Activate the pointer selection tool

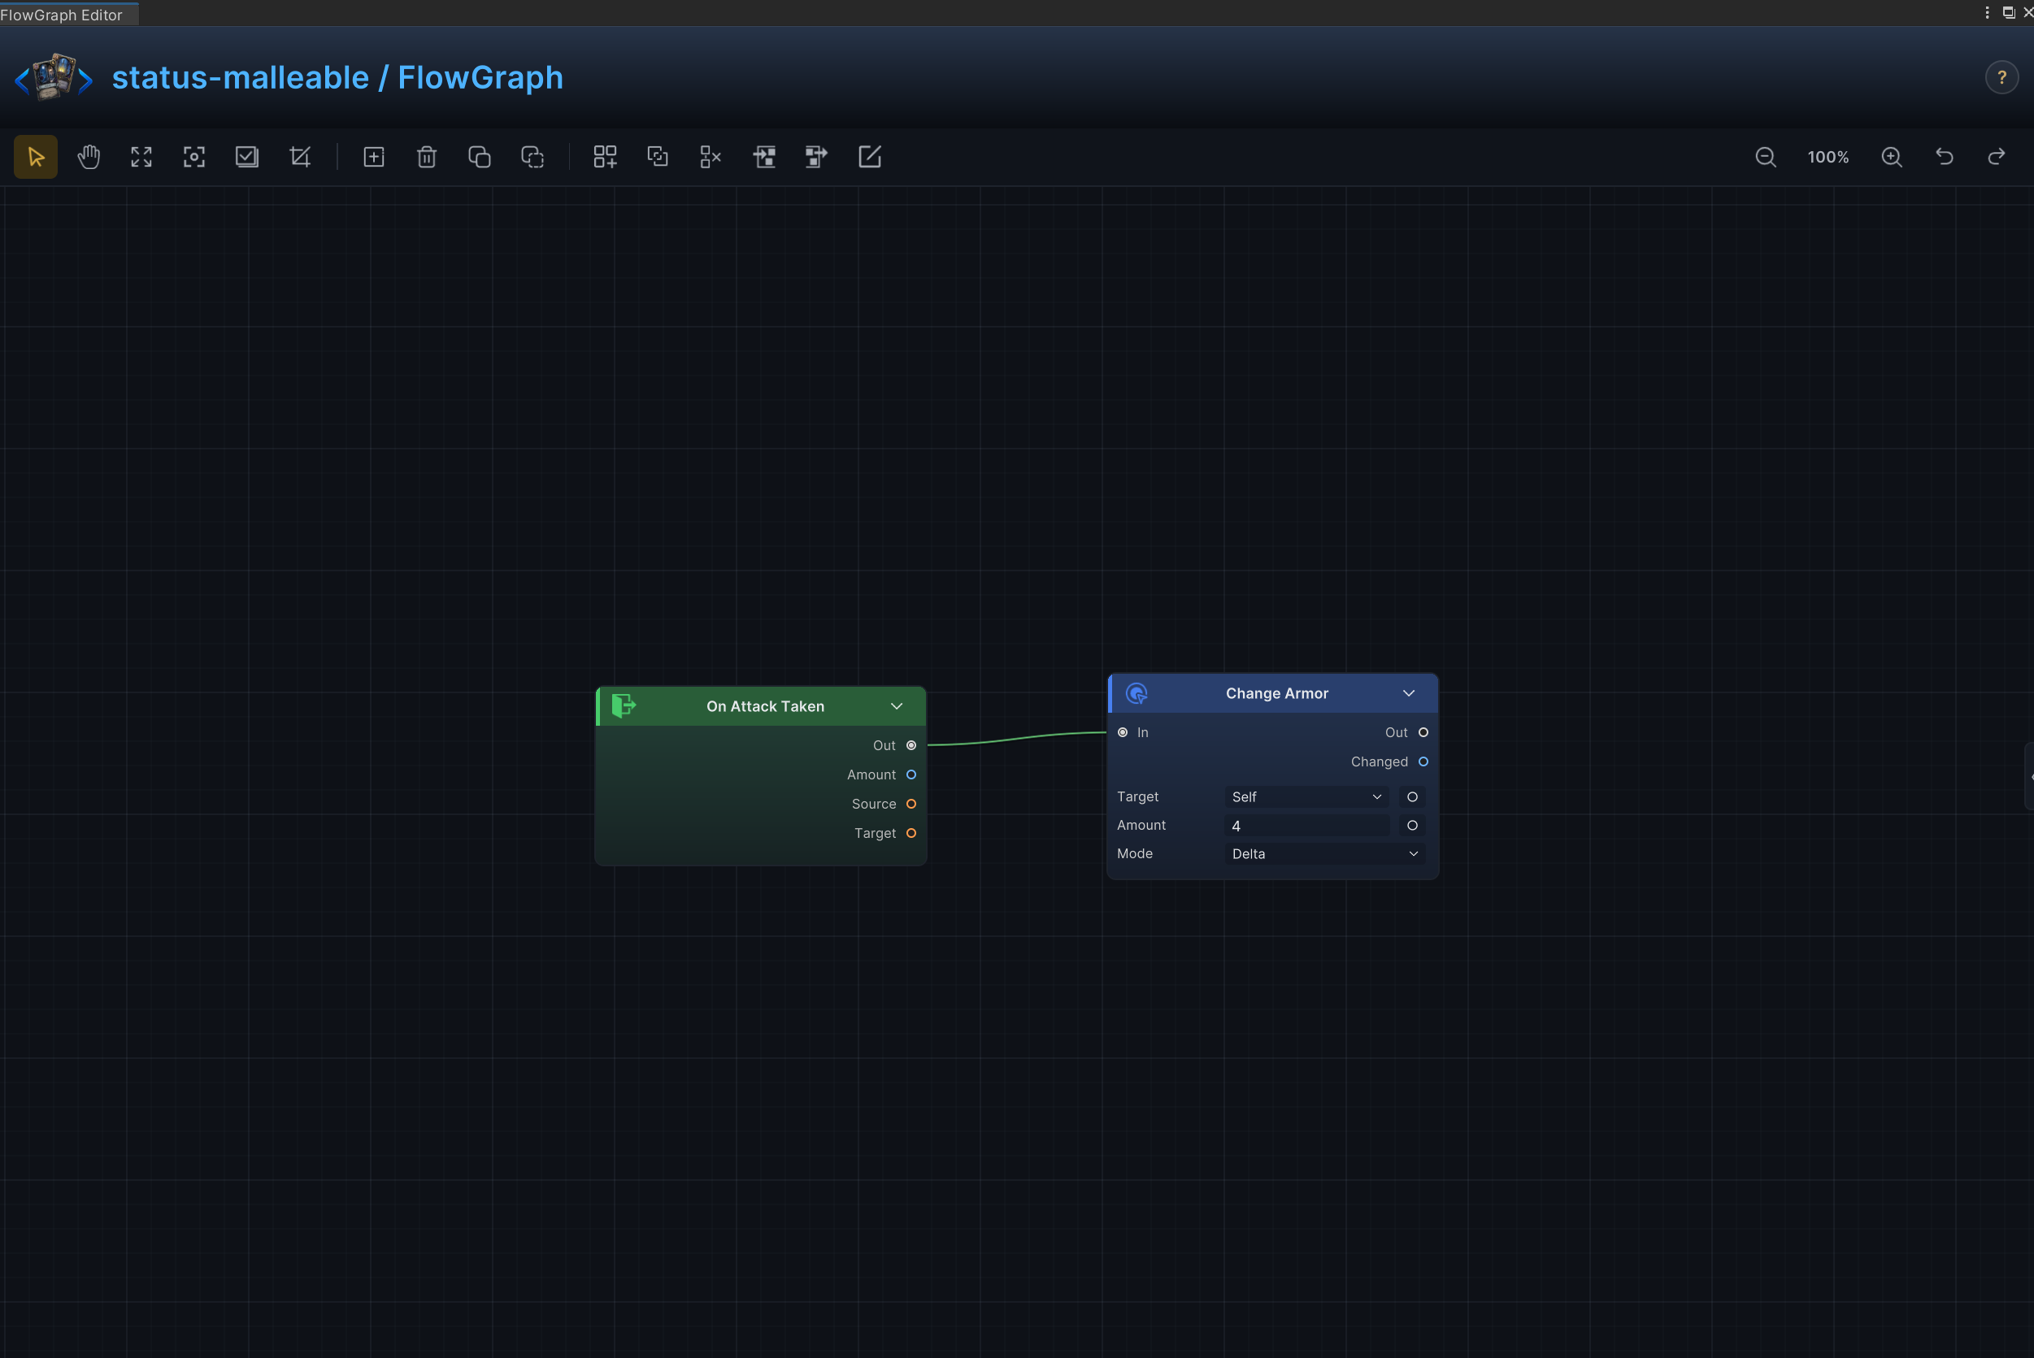pos(36,157)
